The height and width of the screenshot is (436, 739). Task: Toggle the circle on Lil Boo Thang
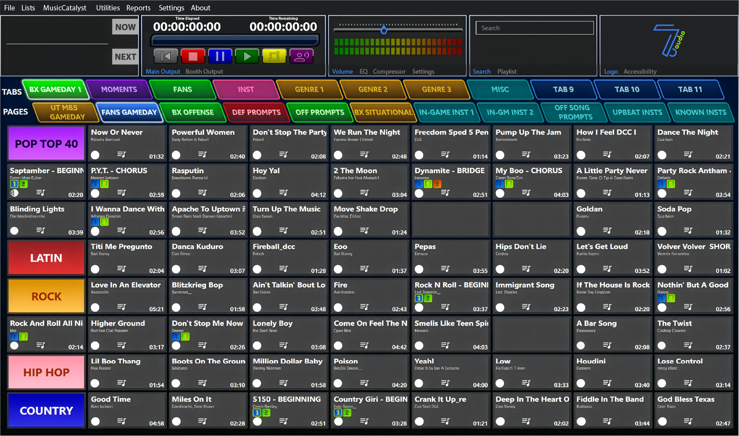coord(95,384)
